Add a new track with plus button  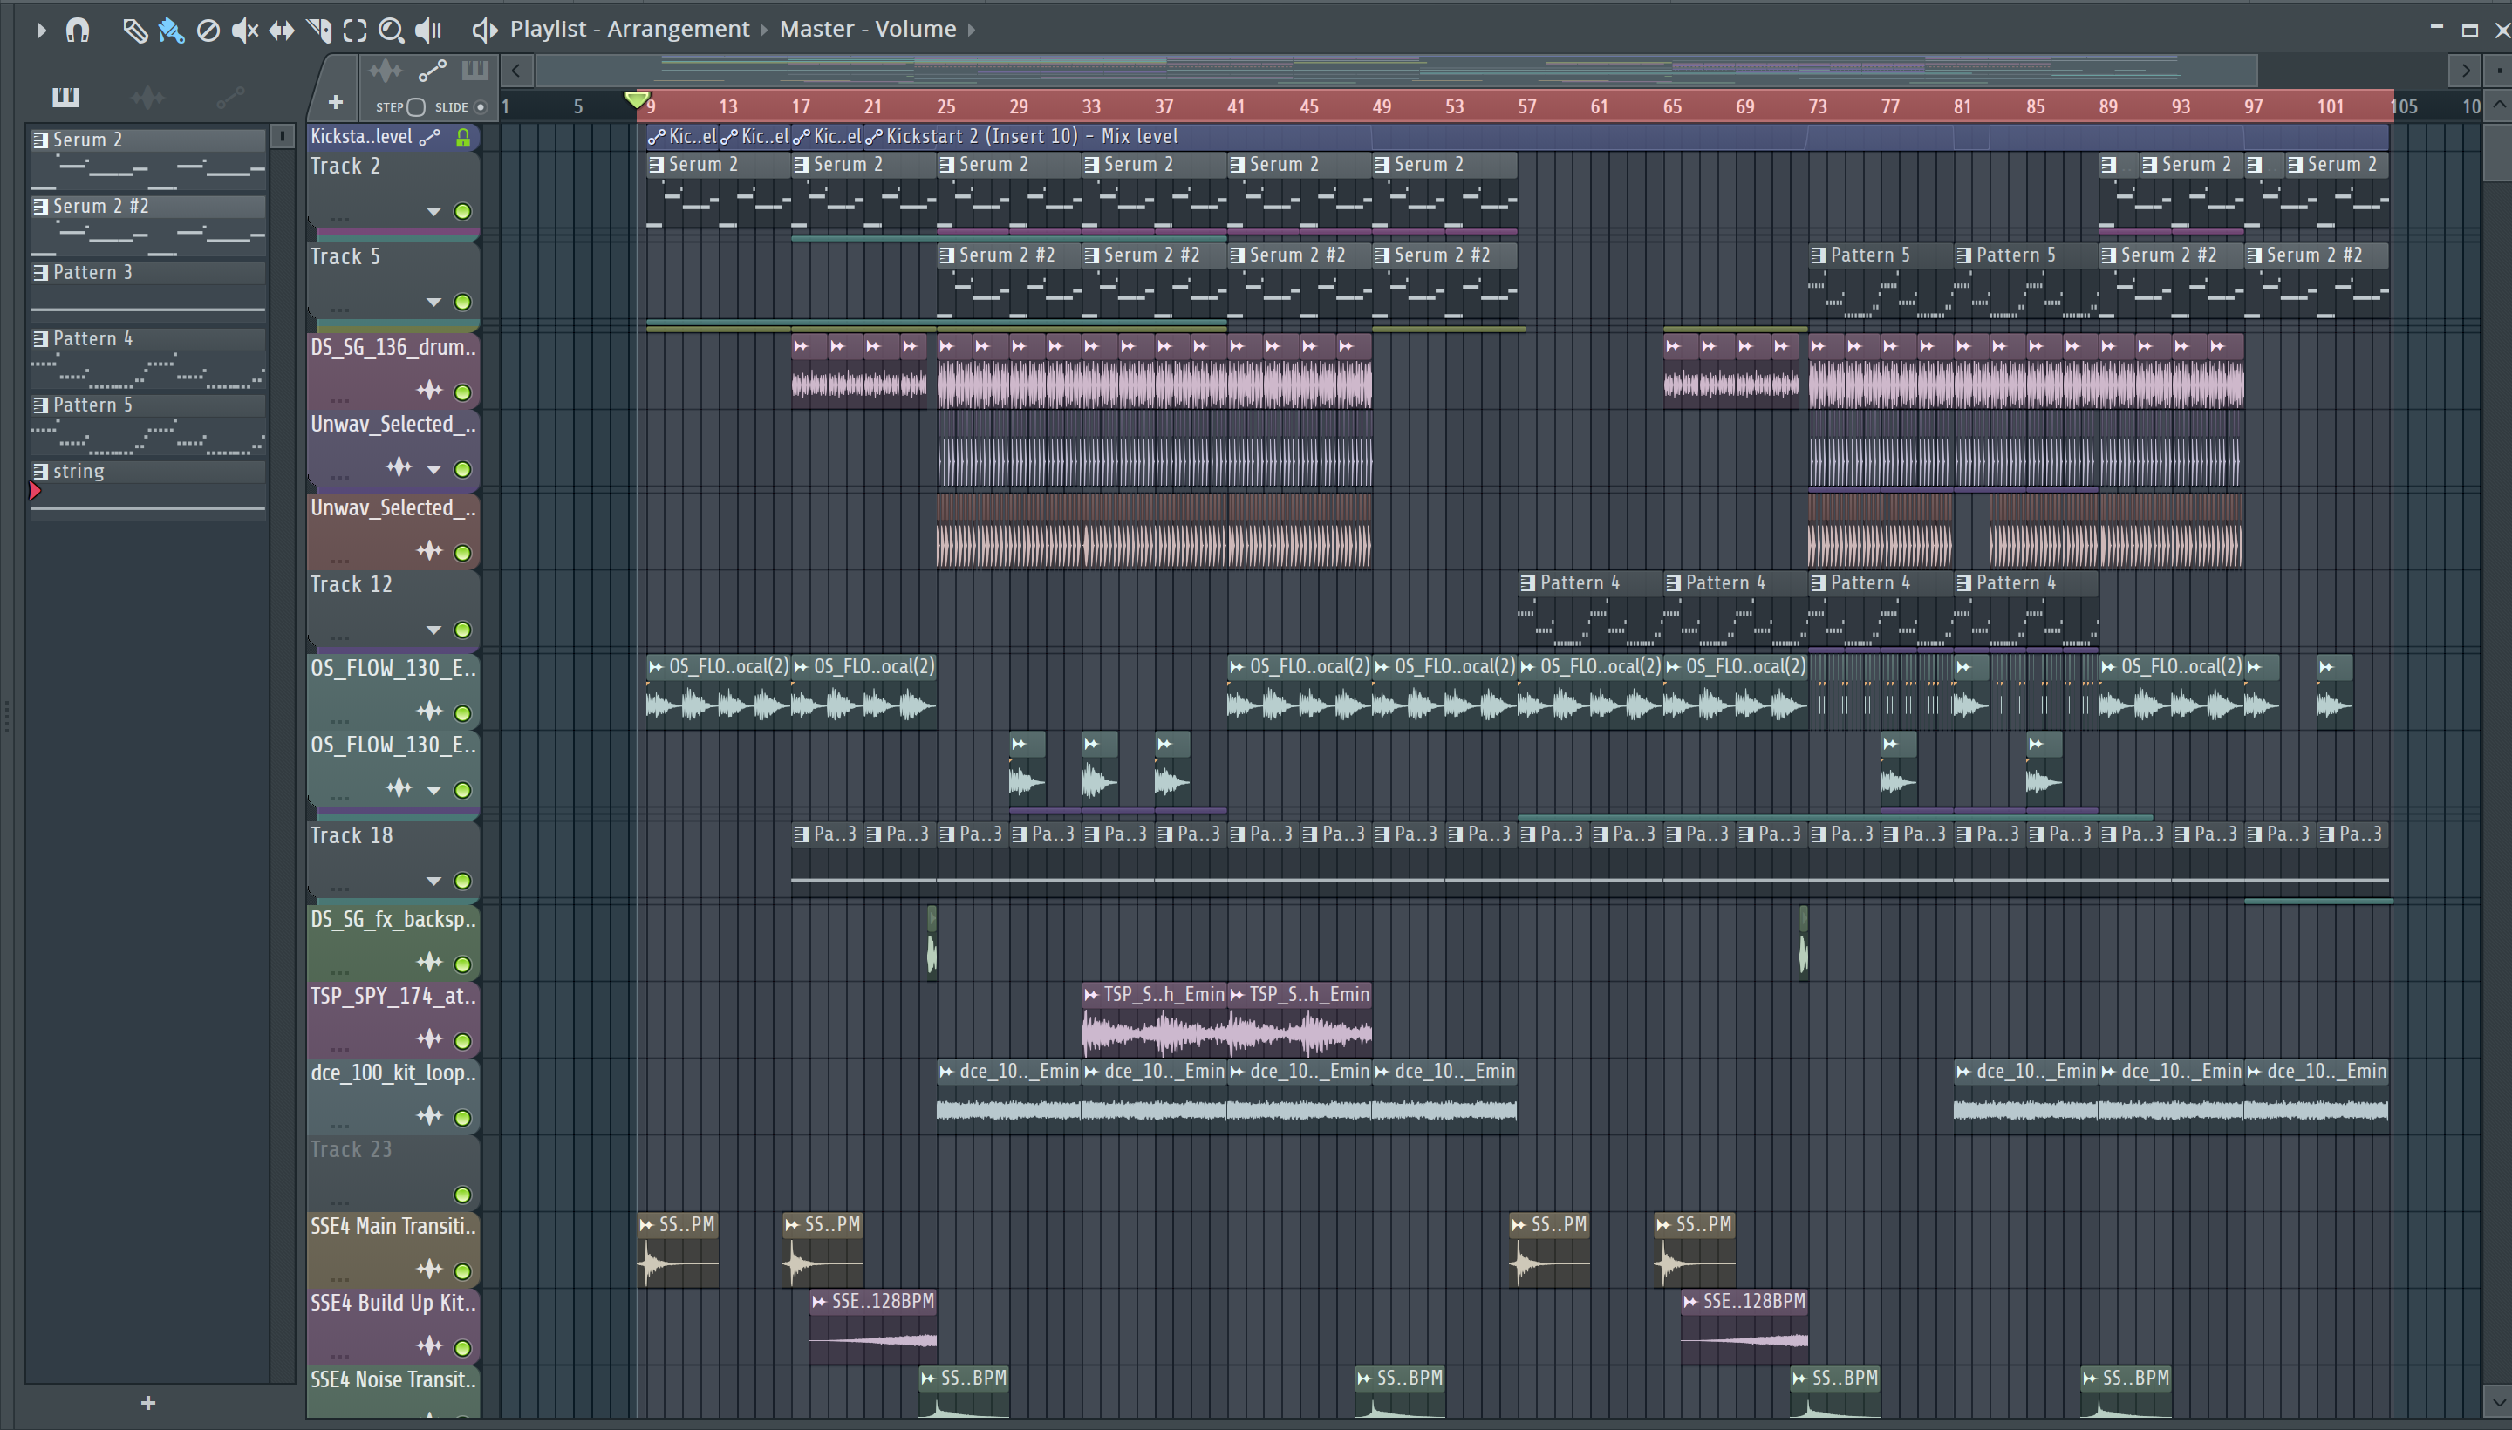[x=335, y=102]
